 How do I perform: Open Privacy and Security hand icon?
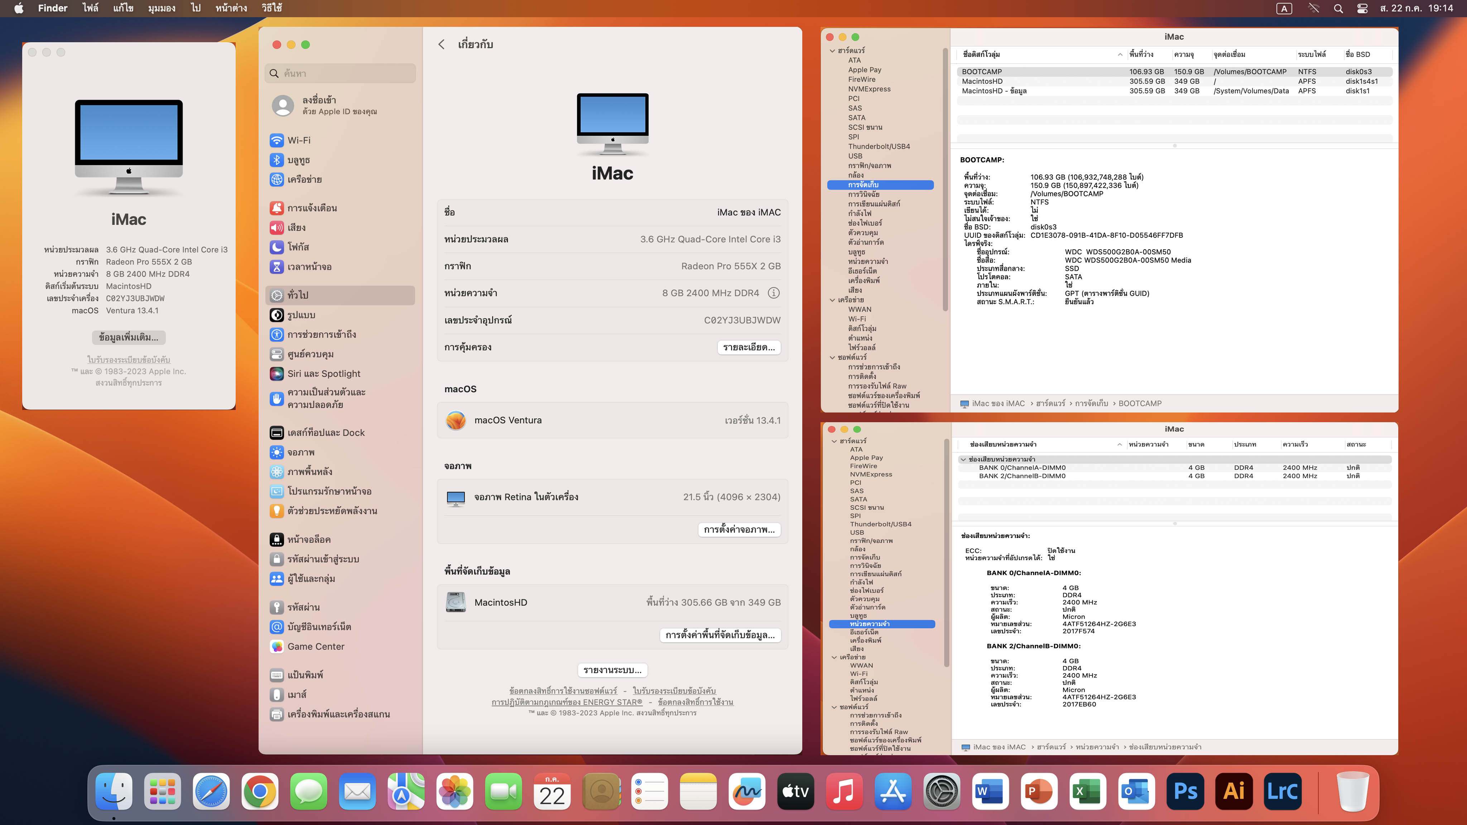click(277, 399)
